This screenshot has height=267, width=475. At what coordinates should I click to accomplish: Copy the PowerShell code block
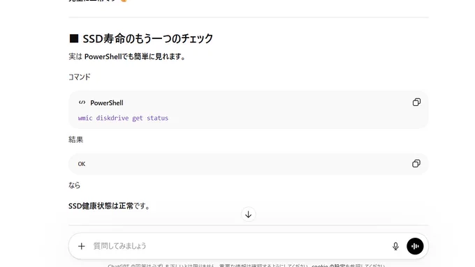416,102
